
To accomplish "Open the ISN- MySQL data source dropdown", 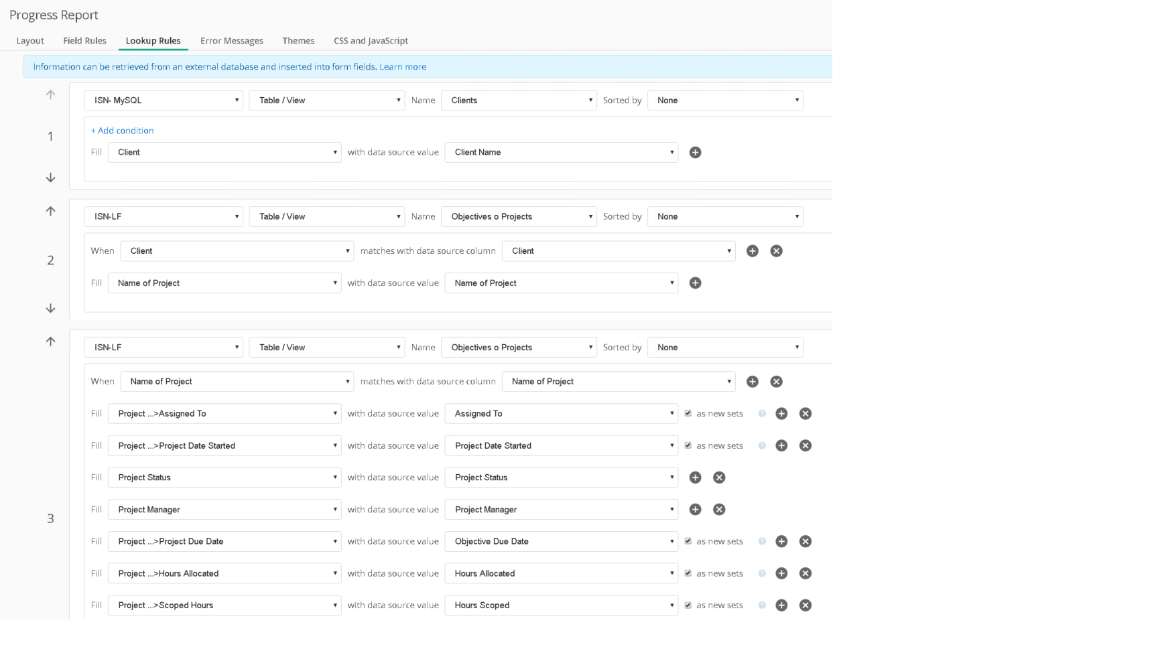I will pos(163,100).
